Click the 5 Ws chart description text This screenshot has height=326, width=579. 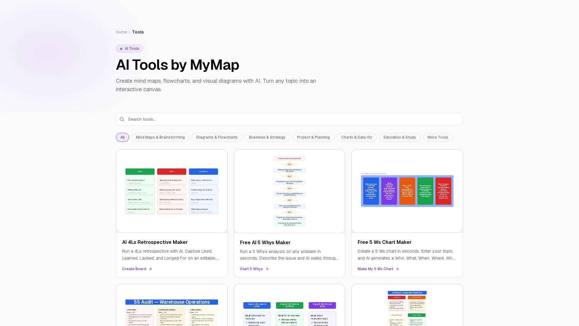[406, 254]
